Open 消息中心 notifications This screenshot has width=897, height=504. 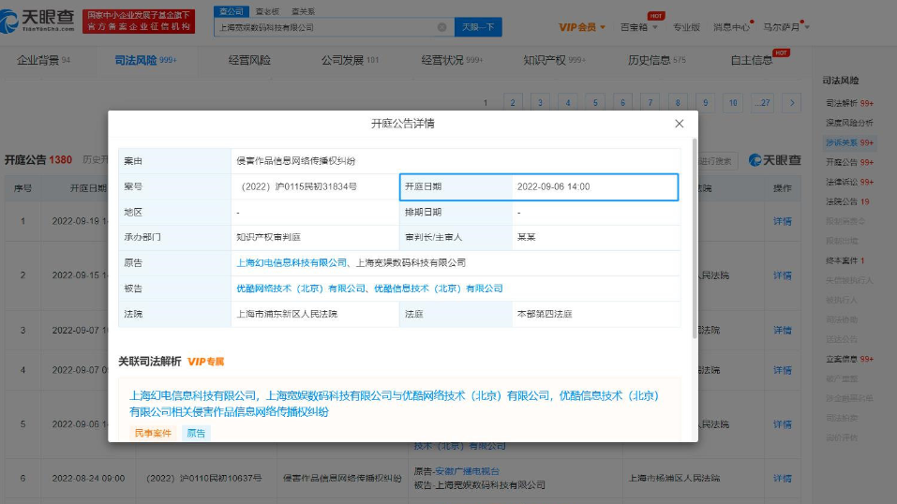tap(731, 27)
